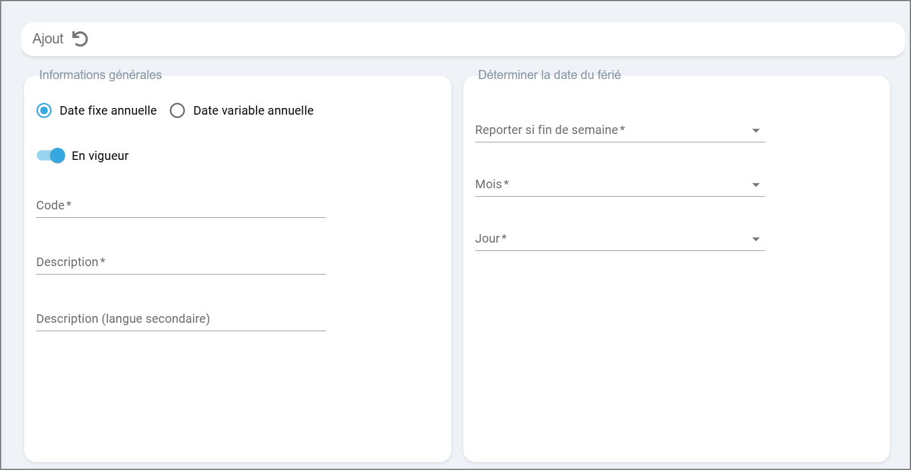Click the Ajout title text

tap(48, 39)
